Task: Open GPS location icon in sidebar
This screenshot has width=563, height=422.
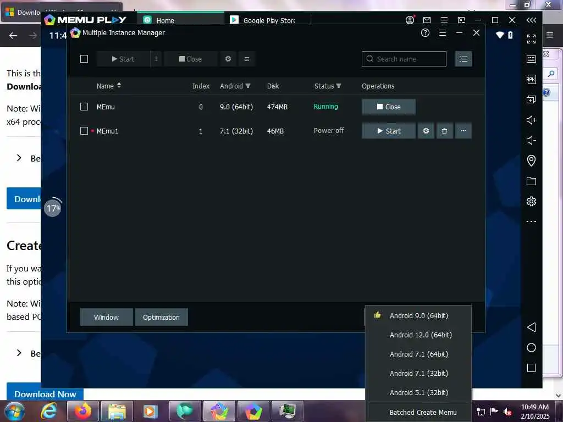Action: pos(532,160)
